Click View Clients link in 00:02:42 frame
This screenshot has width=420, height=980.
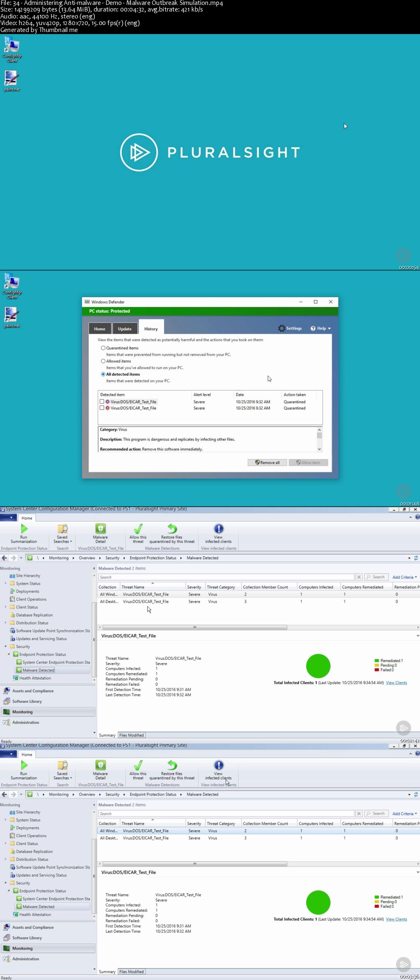point(396,683)
